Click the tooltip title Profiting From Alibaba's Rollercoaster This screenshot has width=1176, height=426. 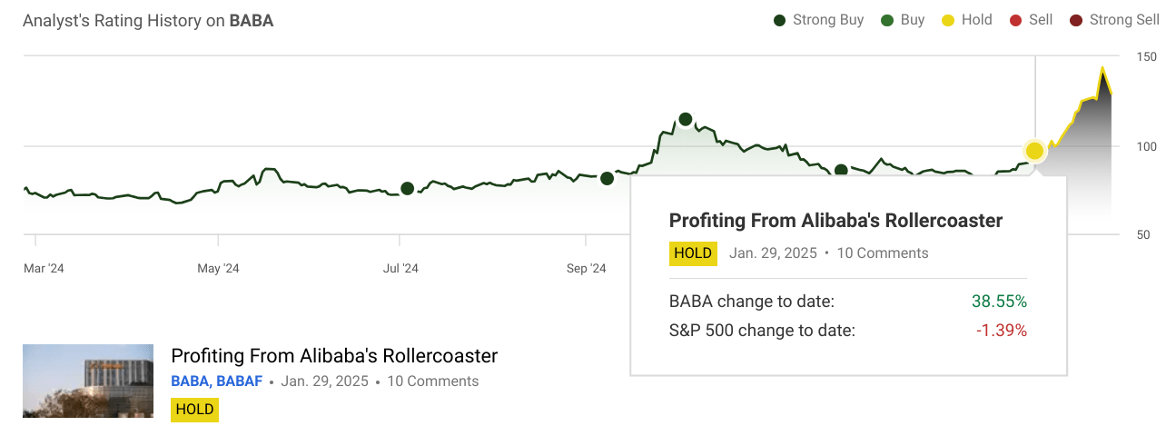point(835,221)
